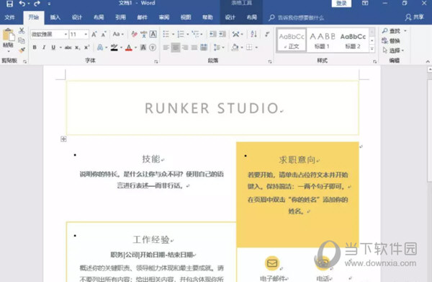Click the Sort A-Z icon
The width and height of the screenshot is (432, 282).
click(x=253, y=34)
